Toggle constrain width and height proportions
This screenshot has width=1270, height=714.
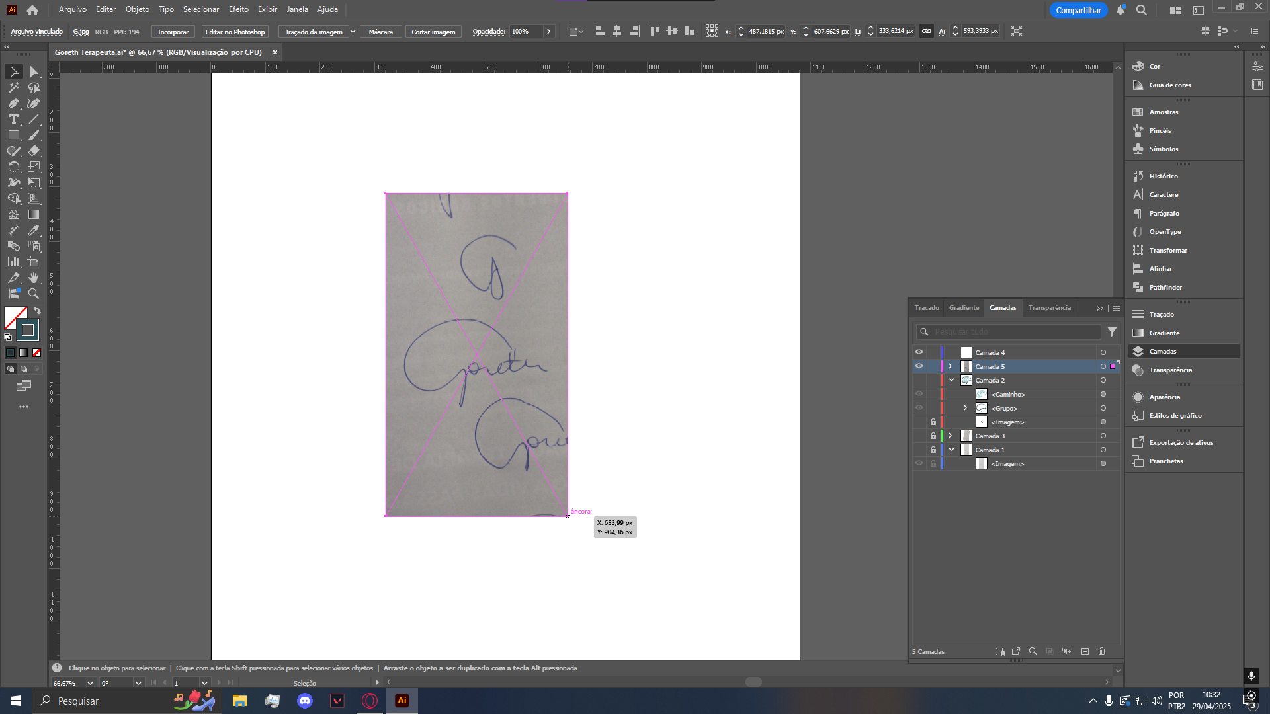(x=927, y=31)
